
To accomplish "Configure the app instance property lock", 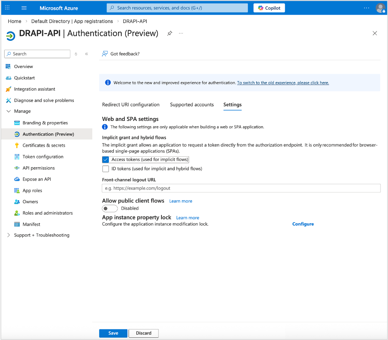I will click(303, 224).
